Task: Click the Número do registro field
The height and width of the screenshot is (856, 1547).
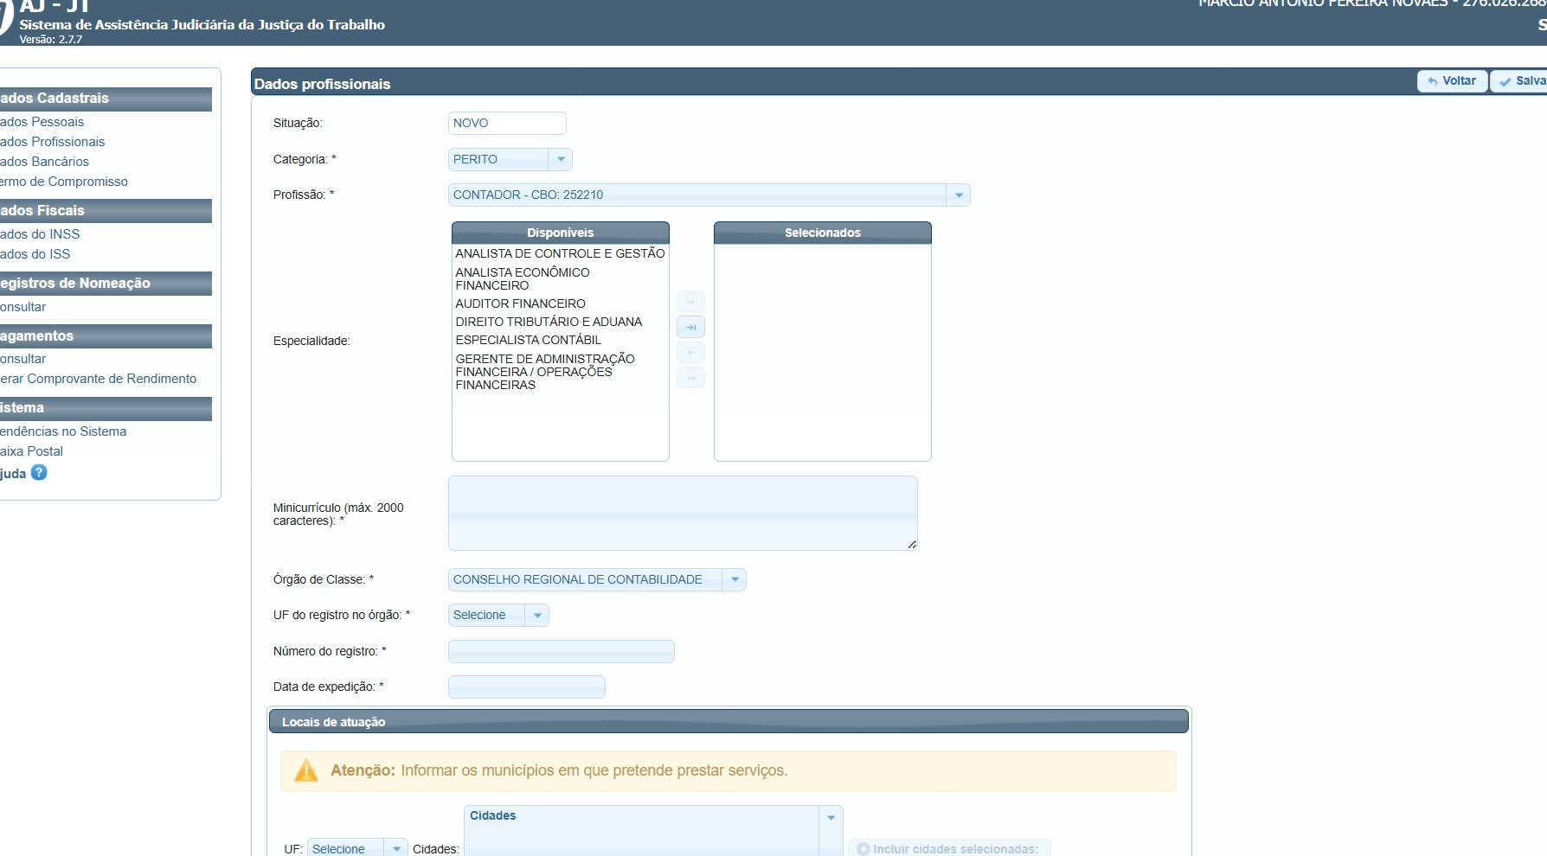Action: [561, 651]
